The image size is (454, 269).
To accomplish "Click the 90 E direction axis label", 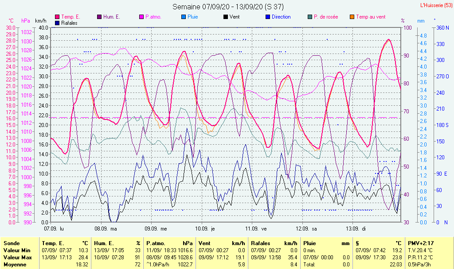I will point(442,173).
